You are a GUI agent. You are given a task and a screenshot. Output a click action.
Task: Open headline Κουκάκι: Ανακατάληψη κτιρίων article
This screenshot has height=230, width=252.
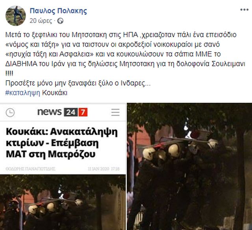(x=62, y=143)
